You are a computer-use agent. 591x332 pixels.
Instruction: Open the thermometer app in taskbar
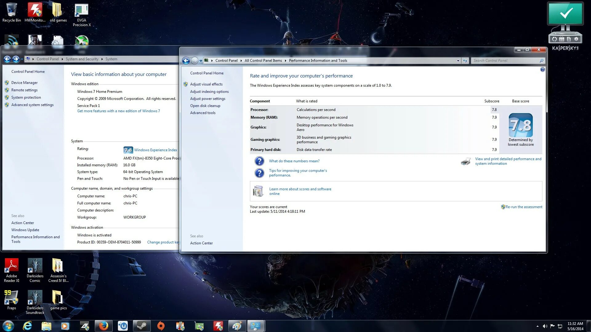point(180,326)
